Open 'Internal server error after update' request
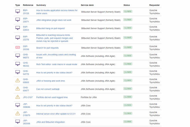Image resolution: width=190 pixels, height=127 pixels. 56,114
